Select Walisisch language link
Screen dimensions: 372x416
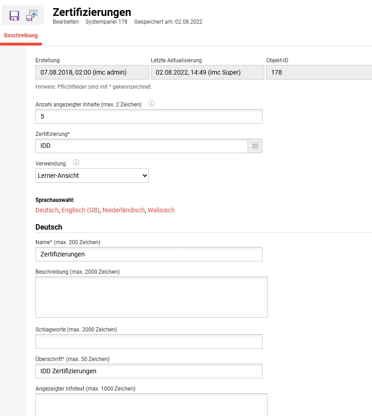pos(161,210)
